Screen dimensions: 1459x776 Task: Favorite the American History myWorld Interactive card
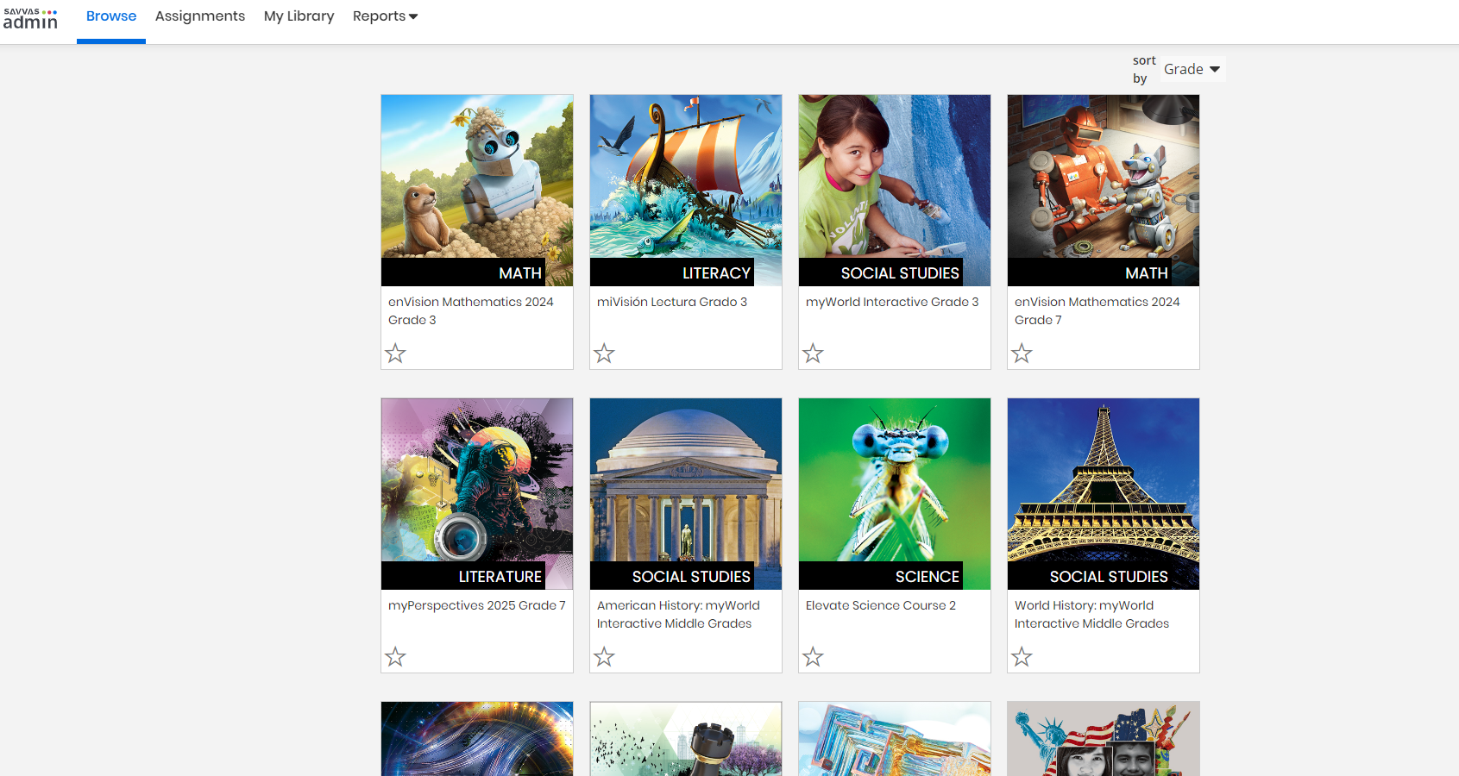pos(604,657)
